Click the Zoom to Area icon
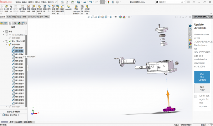 pos(92,17)
